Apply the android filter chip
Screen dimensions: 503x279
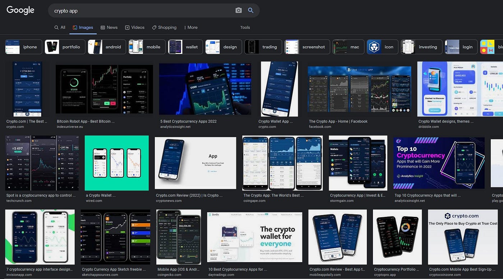pos(107,47)
